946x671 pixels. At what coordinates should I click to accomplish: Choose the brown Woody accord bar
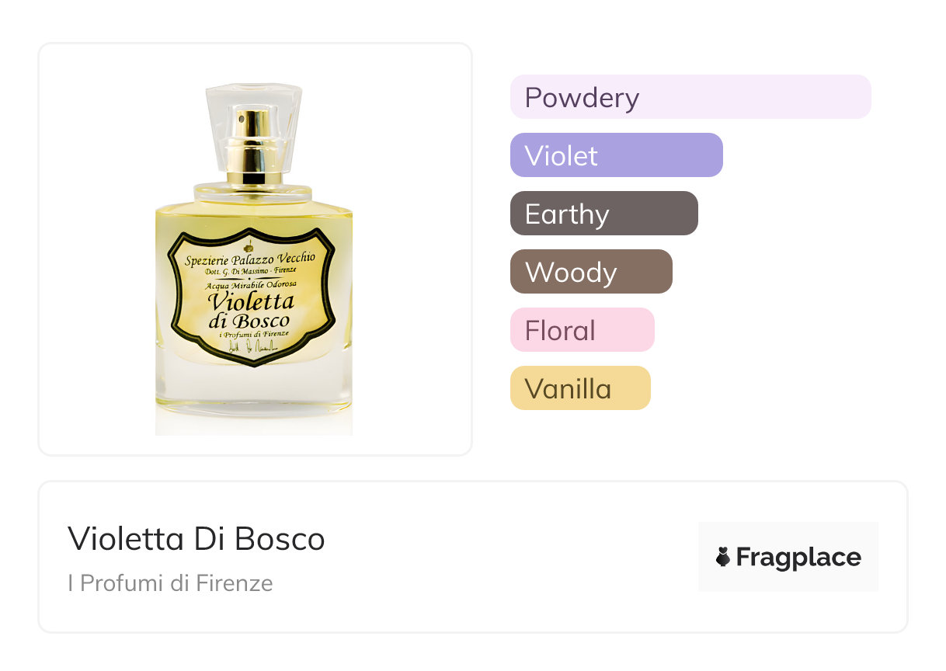(590, 272)
